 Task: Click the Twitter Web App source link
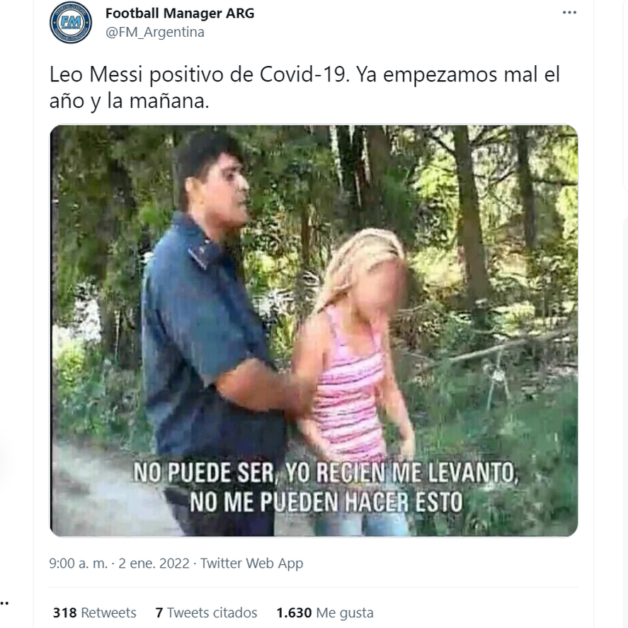(251, 563)
